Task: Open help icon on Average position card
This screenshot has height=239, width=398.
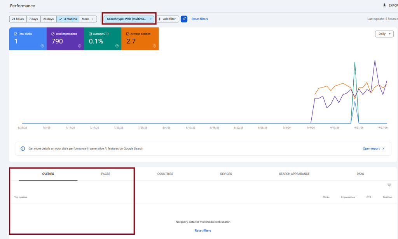Action: click(154, 46)
